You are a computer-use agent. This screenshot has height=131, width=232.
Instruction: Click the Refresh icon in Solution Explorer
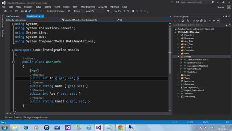[x=197, y=21]
